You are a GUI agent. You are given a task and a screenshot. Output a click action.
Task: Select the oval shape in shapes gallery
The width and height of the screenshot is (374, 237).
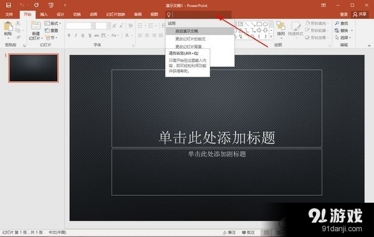point(265,24)
